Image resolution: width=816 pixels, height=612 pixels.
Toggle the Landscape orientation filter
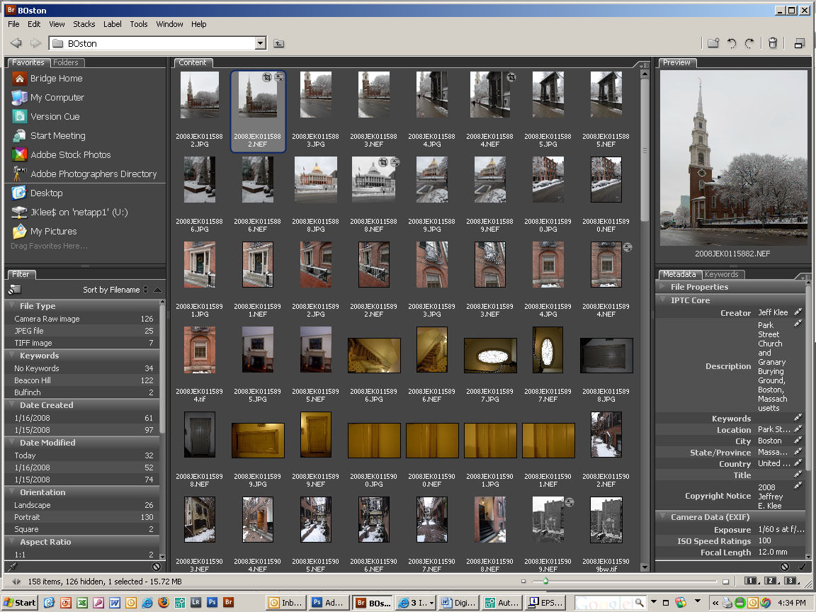[x=33, y=505]
